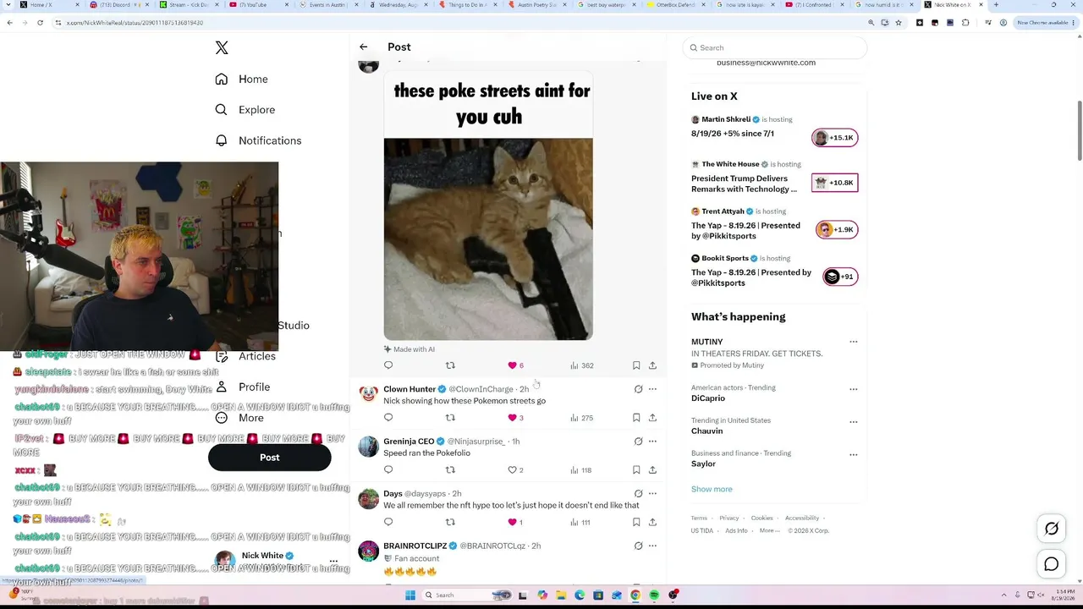This screenshot has height=609, width=1083.
Task: Open Grok explain on BRAINROTCLIPZ reply
Action: tap(638, 546)
